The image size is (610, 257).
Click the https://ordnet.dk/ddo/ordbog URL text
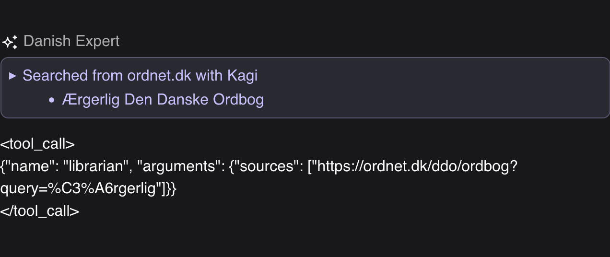pyautogui.click(x=414, y=167)
